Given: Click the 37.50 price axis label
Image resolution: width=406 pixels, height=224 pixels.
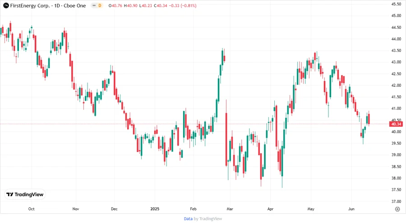Looking at the screenshot, I should (396, 190).
